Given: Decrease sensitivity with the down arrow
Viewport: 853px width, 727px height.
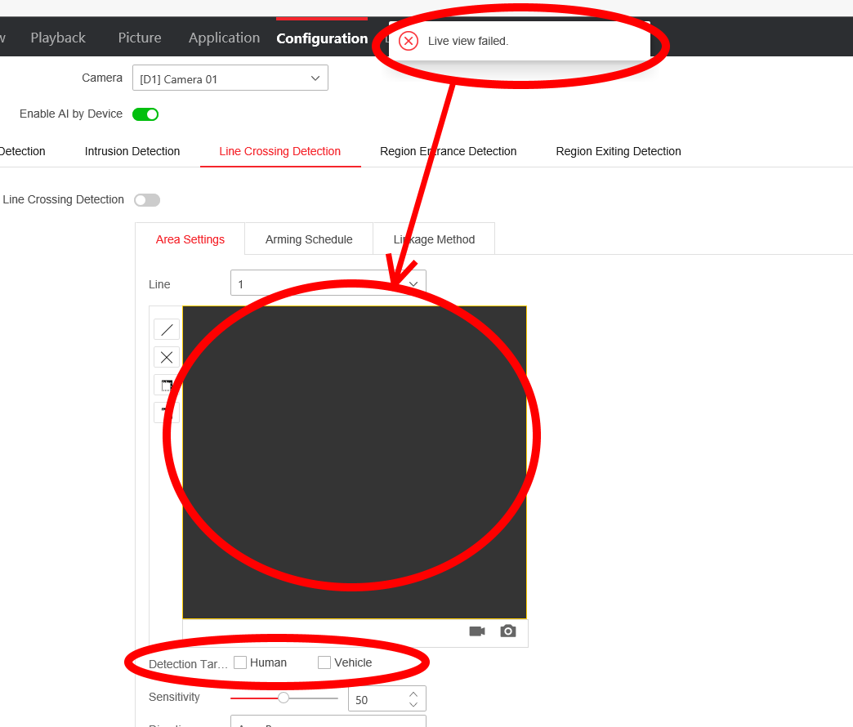Looking at the screenshot, I should pos(413,704).
